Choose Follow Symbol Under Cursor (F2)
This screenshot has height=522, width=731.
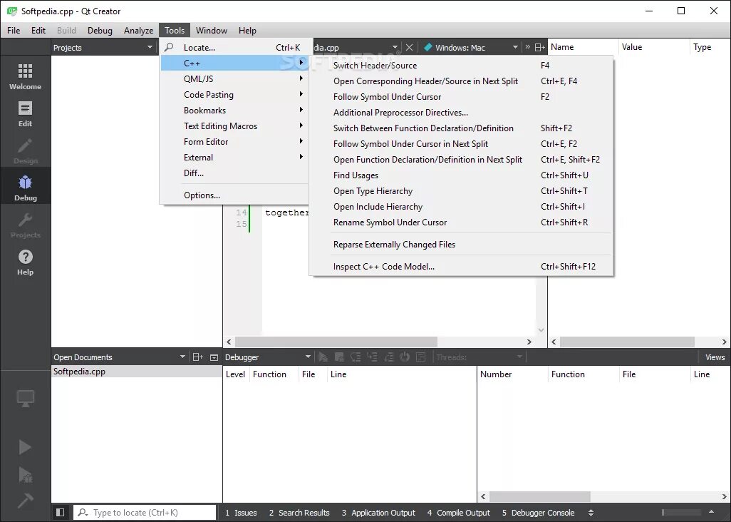point(461,96)
